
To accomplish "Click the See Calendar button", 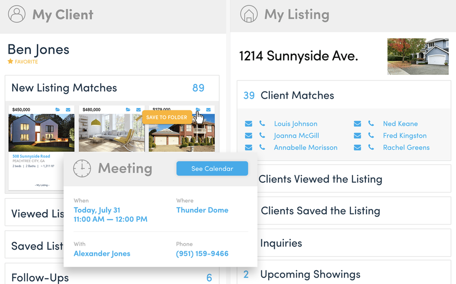I will 212,168.
